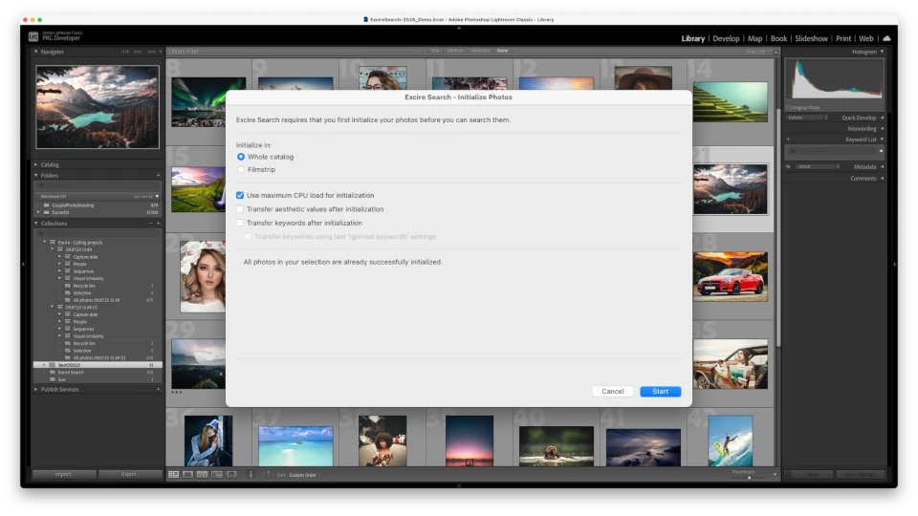Image resolution: width=918 pixels, height=516 pixels.
Task: Expand the Keywording panel
Action: coord(861,128)
